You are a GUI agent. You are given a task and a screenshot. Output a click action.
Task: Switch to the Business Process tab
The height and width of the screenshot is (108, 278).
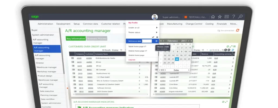click(97, 39)
